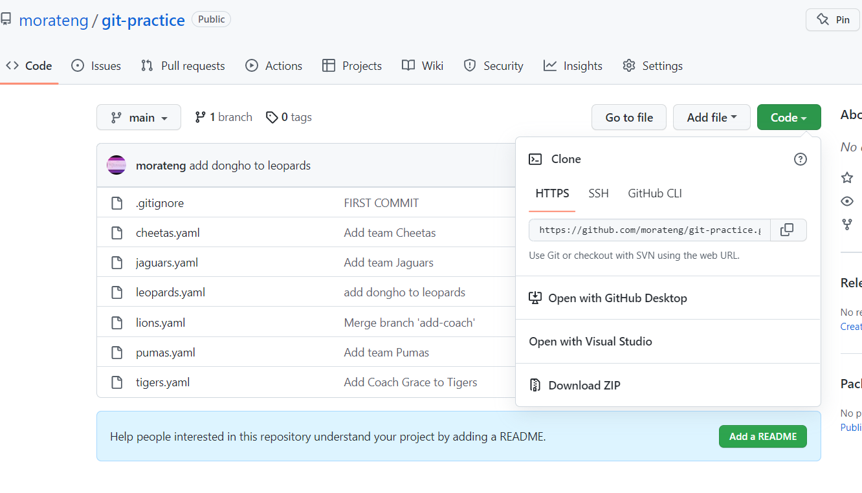Open the git-practice repository link
Viewport: 862px width, 493px height.
143,20
